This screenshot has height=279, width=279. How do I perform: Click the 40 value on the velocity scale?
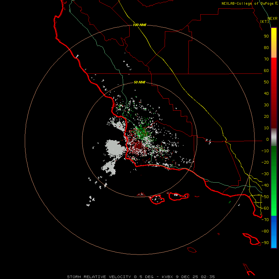pyautogui.click(x=266, y=94)
